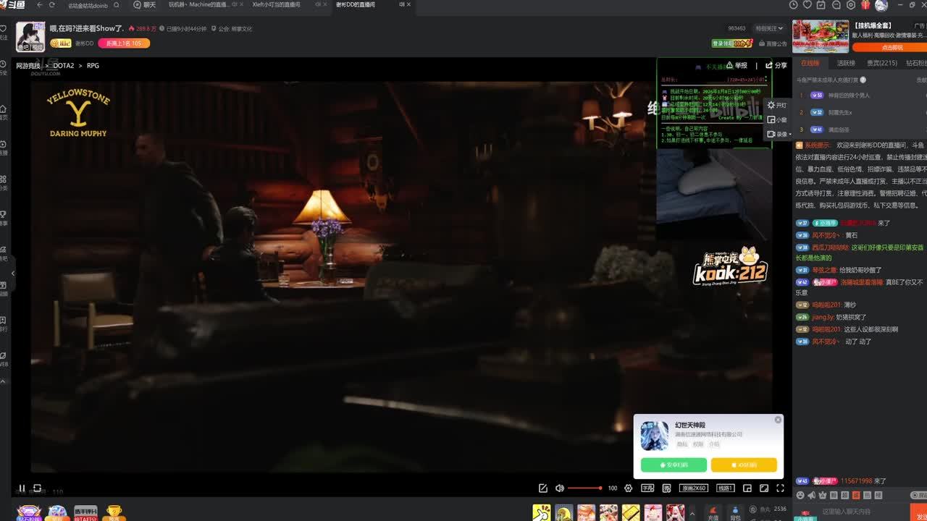Switch to the 活跃榜 tab
Image resolution: width=927 pixels, height=521 pixels.
click(x=846, y=64)
